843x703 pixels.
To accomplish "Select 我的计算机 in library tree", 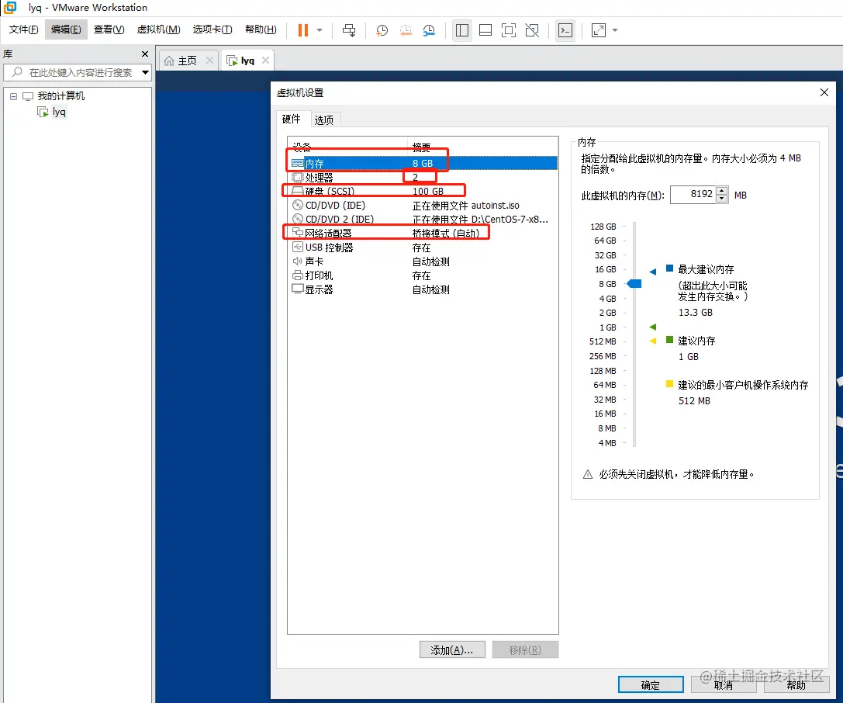I will coord(60,96).
